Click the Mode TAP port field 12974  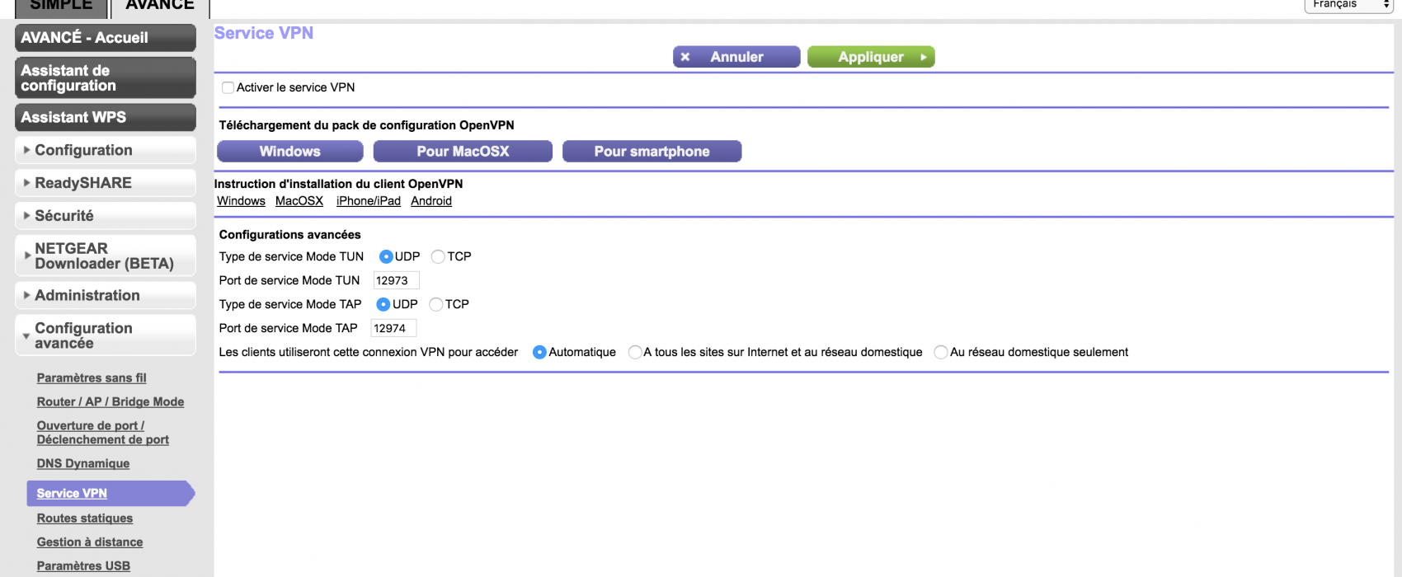tap(393, 328)
